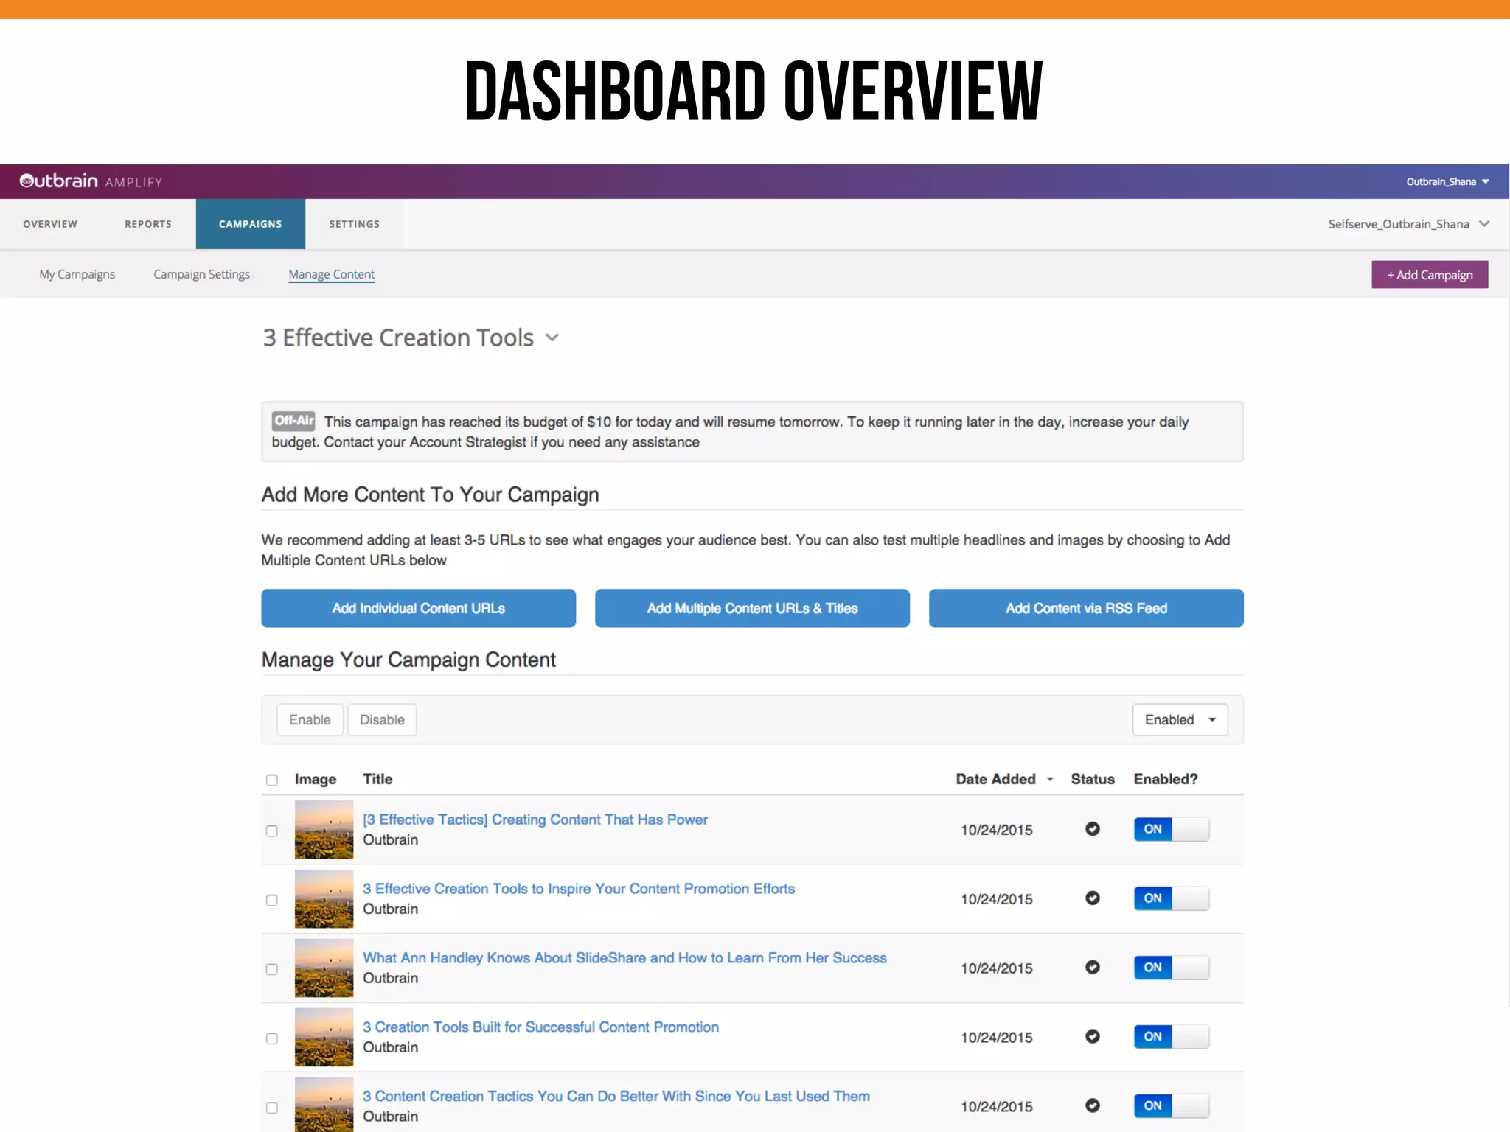Click the Enable button

click(310, 720)
